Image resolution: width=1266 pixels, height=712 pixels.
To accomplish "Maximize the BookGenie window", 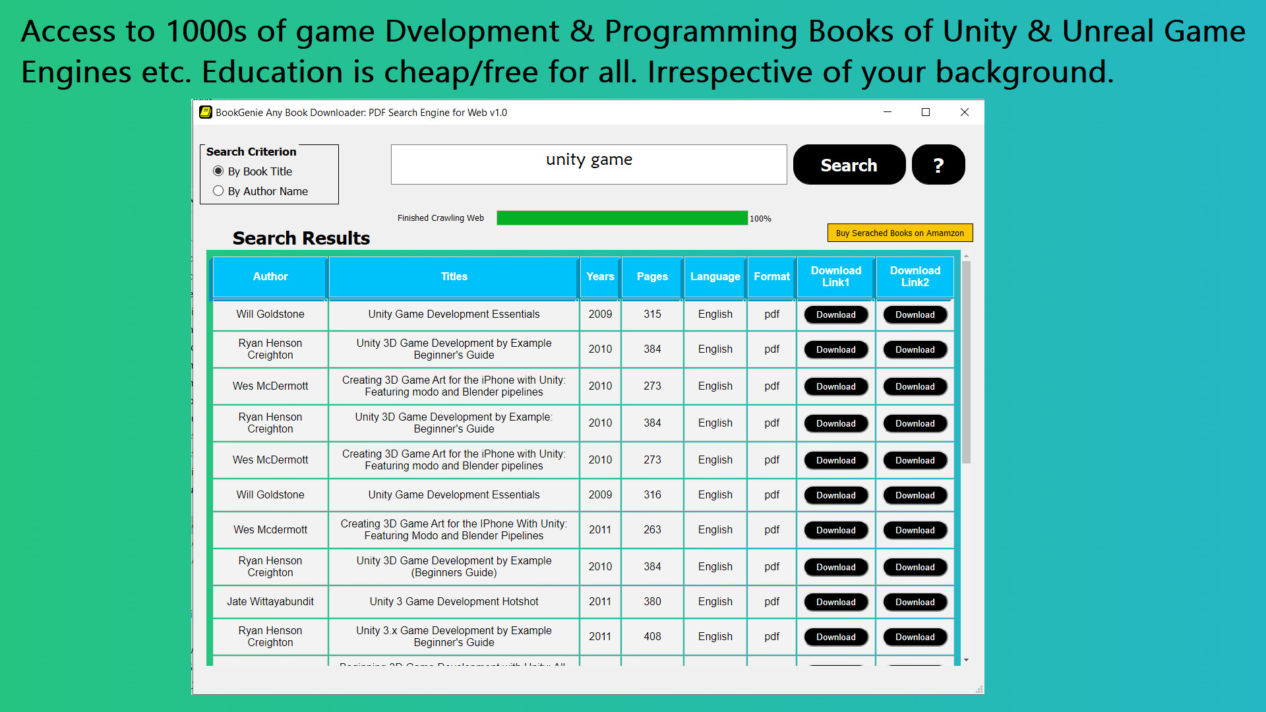I will 926,112.
